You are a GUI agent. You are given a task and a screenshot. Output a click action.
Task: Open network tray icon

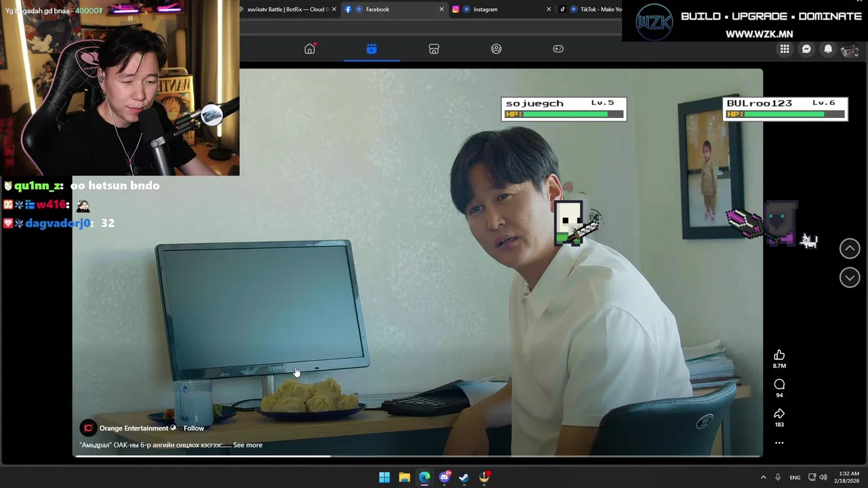[x=812, y=477]
